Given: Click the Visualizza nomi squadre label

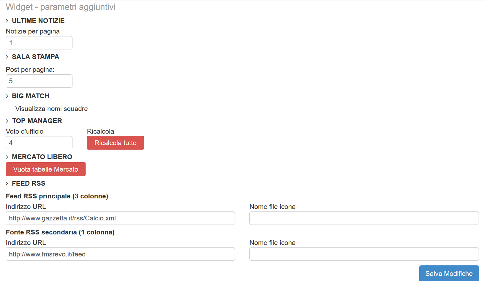Looking at the screenshot, I should point(51,109).
